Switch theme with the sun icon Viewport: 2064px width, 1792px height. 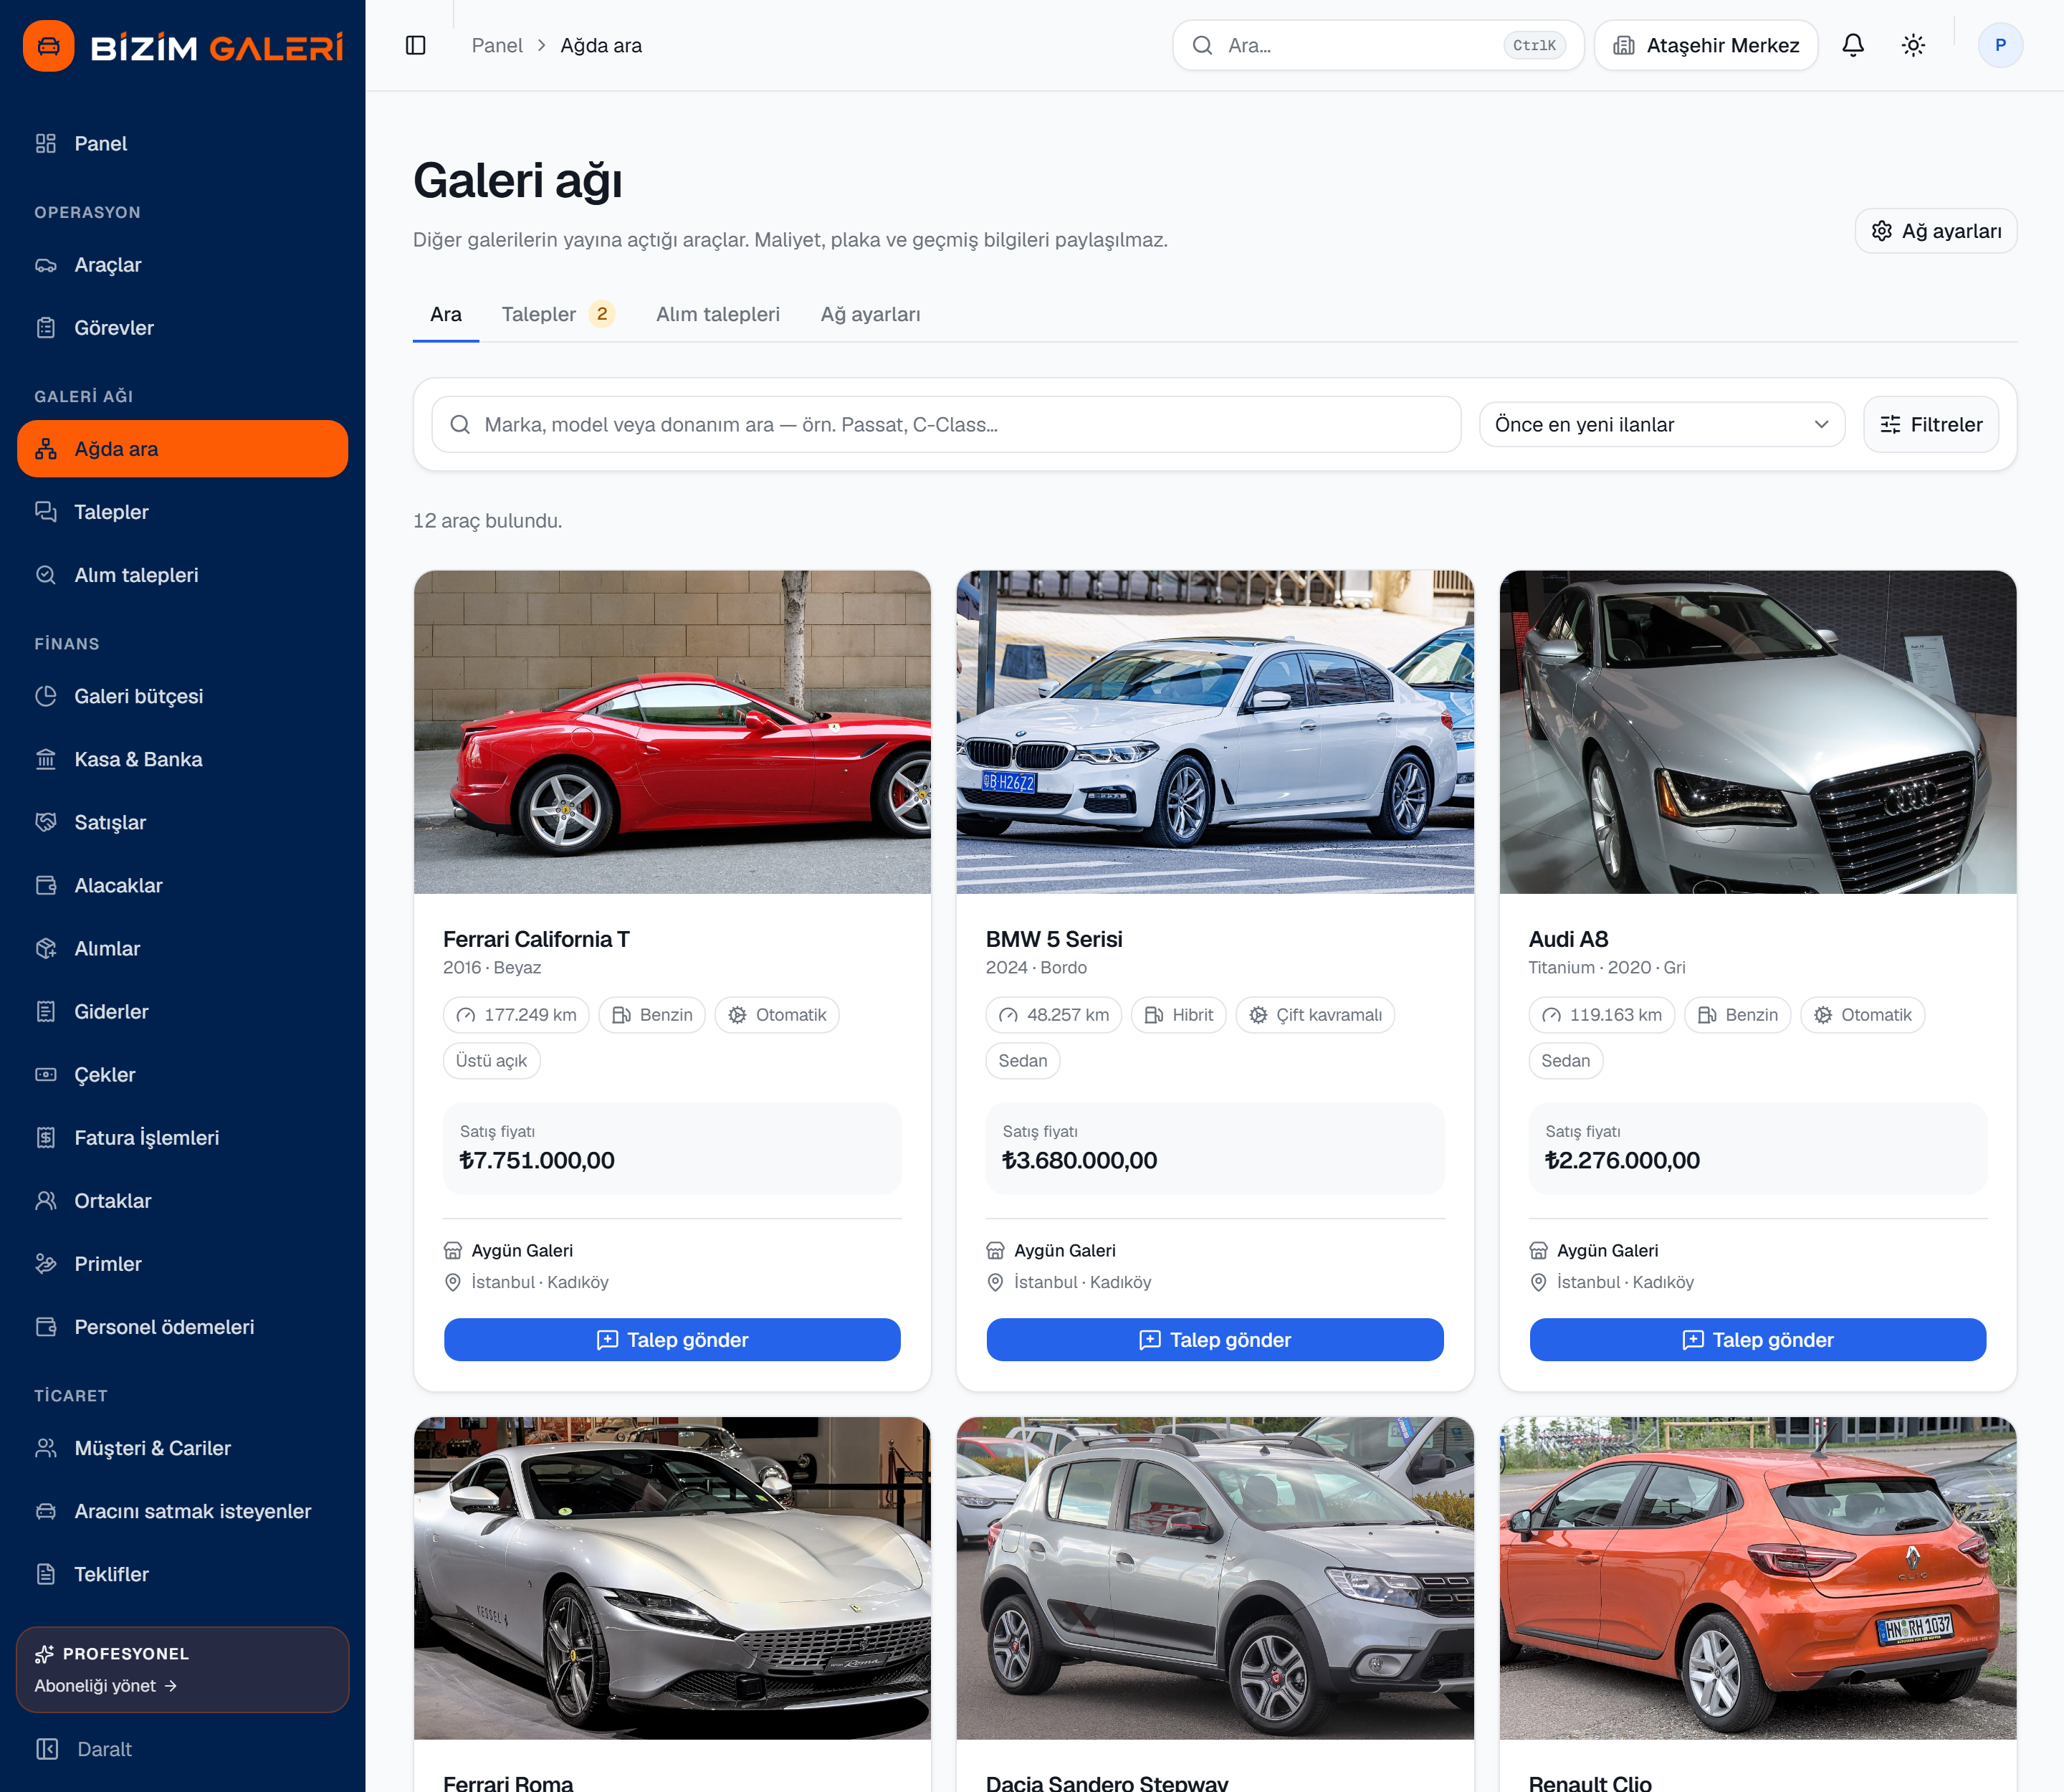[x=1912, y=45]
